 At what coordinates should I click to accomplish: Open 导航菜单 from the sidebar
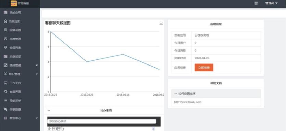(x=15, y=100)
